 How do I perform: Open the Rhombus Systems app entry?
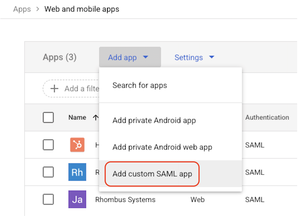click(125, 200)
